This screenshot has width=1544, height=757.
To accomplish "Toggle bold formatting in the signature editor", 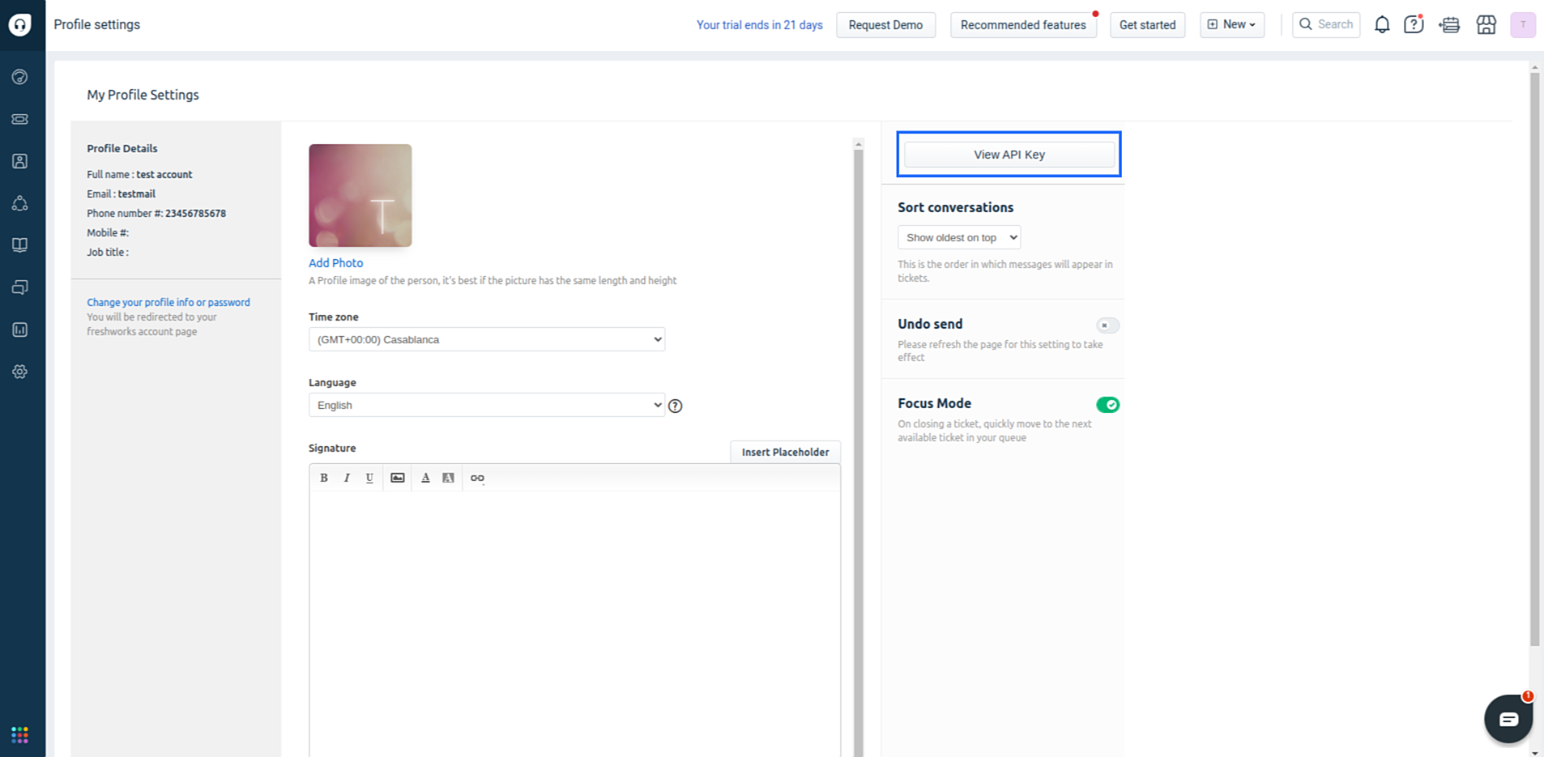I will 323,477.
